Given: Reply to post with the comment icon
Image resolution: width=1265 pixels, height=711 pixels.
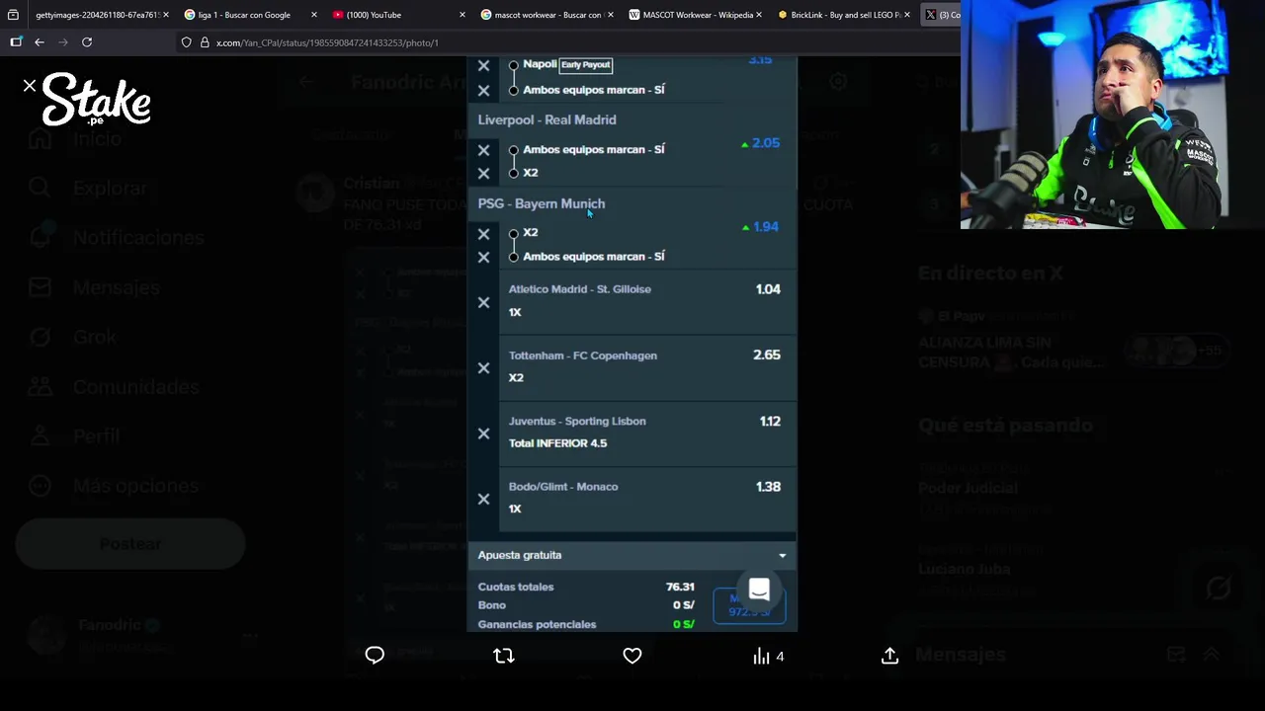Looking at the screenshot, I should tap(375, 656).
